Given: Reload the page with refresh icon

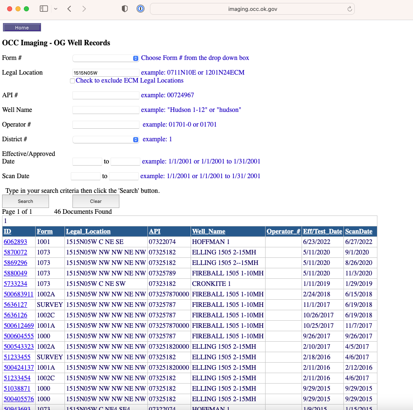Looking at the screenshot, I should 349,9.
